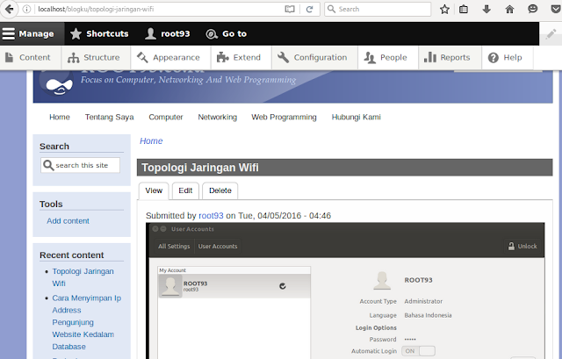Toggle the Automatic Login switch in image
The height and width of the screenshot is (359, 562).
click(418, 351)
